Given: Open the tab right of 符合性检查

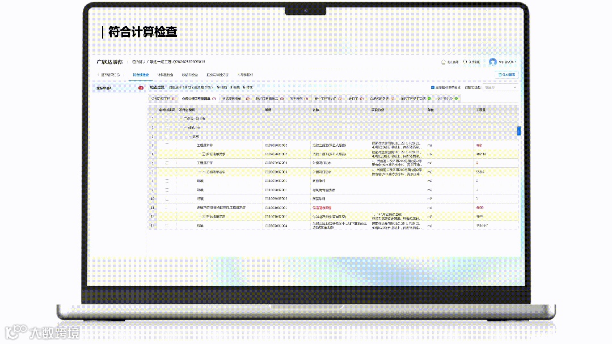Looking at the screenshot, I should tap(165, 74).
